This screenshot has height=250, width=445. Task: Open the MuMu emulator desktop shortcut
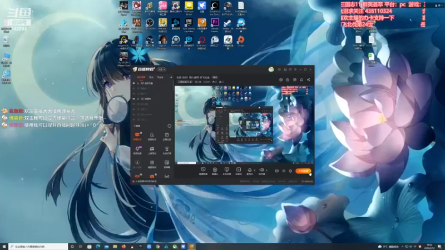click(241, 25)
